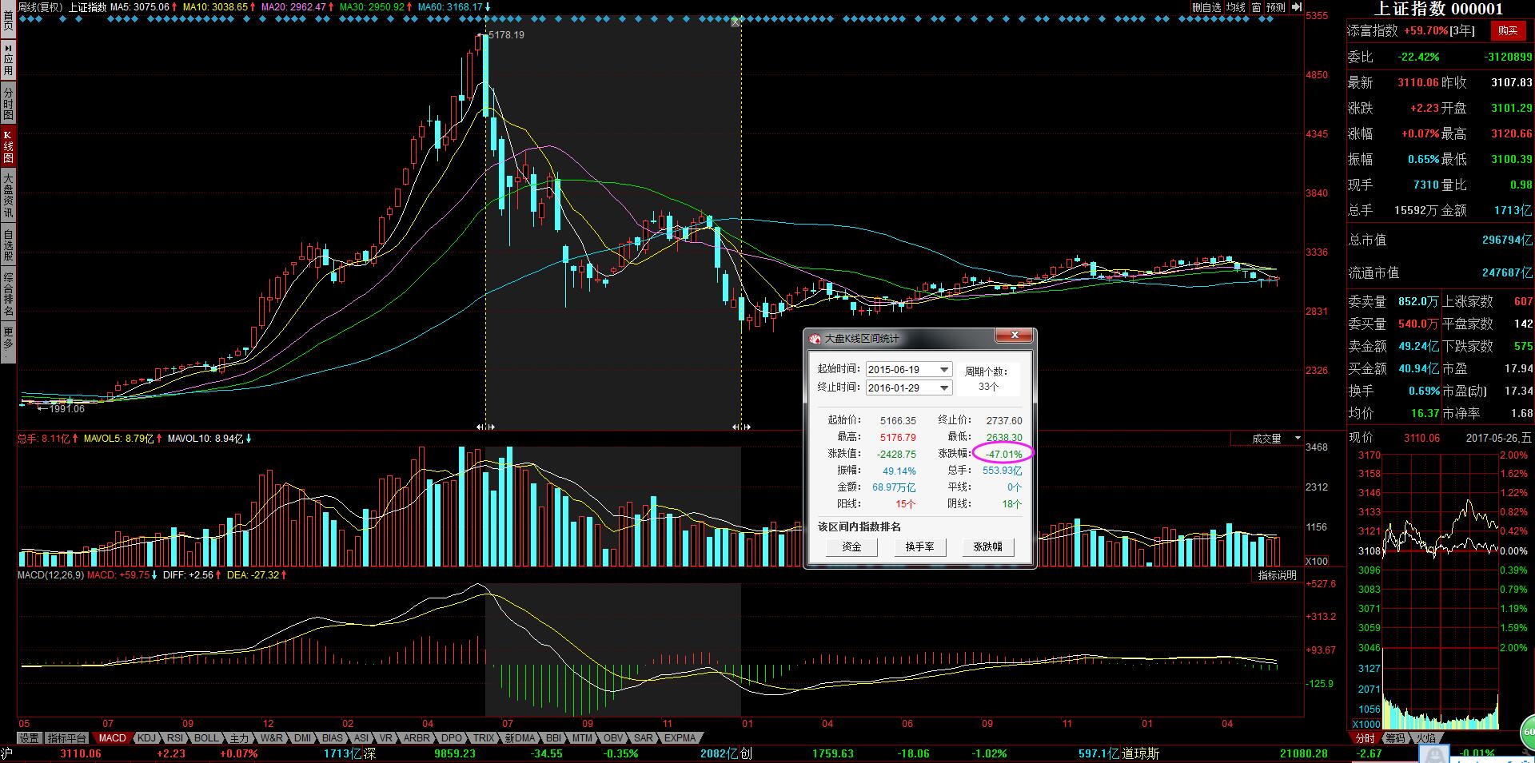Open the 综合排名 sidebar tab
This screenshot has width=1535, height=763.
tap(8, 294)
